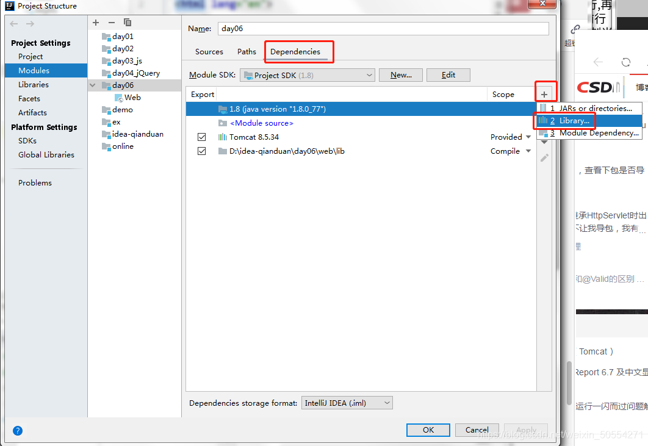Viewport: 648px width, 446px height.
Task: Select Problems in the sidebar
Action: pos(35,182)
